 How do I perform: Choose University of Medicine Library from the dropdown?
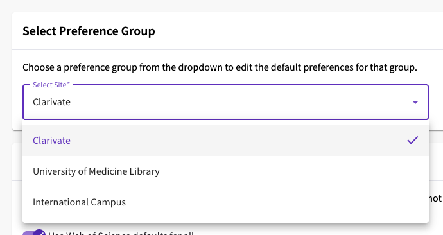click(x=96, y=171)
